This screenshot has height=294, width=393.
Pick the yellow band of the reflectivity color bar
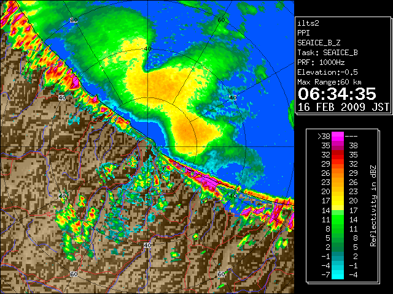[338, 202]
